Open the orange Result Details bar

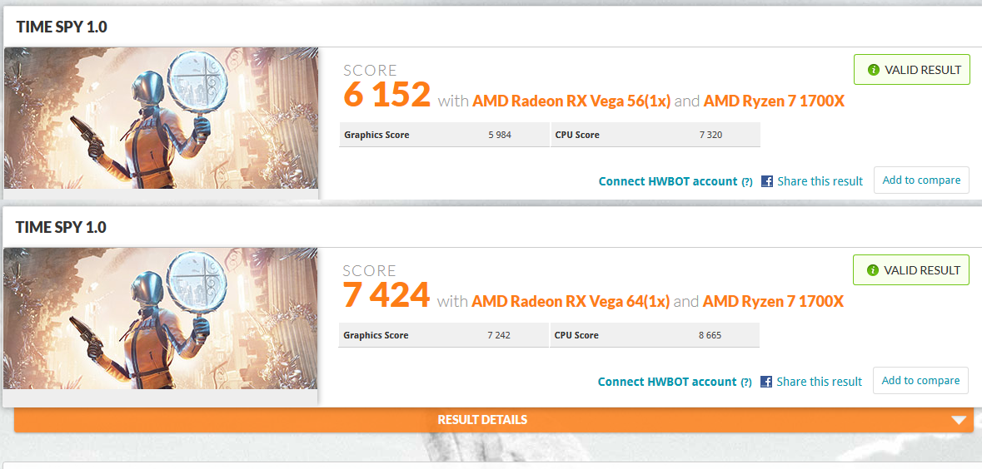[x=494, y=420]
